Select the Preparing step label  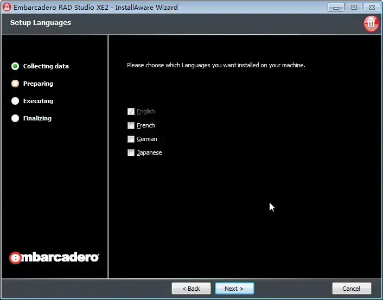[38, 84]
